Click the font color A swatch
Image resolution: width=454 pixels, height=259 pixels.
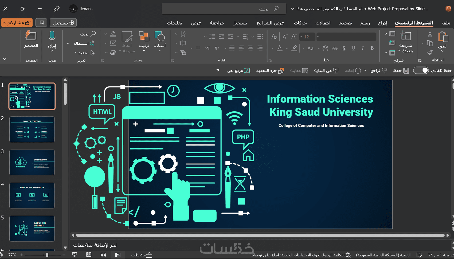pyautogui.click(x=280, y=48)
